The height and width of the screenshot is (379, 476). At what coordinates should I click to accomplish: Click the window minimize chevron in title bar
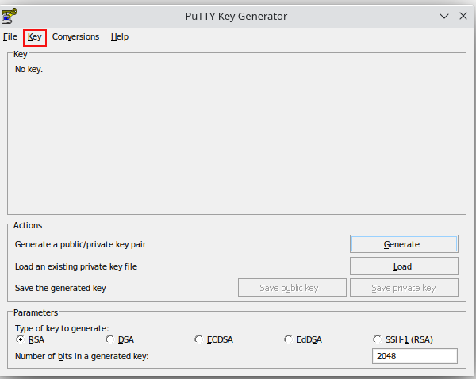(444, 16)
